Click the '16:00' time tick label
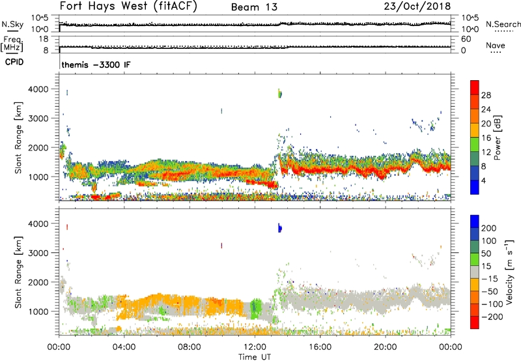This screenshot has width=521, height=361. 320,347
